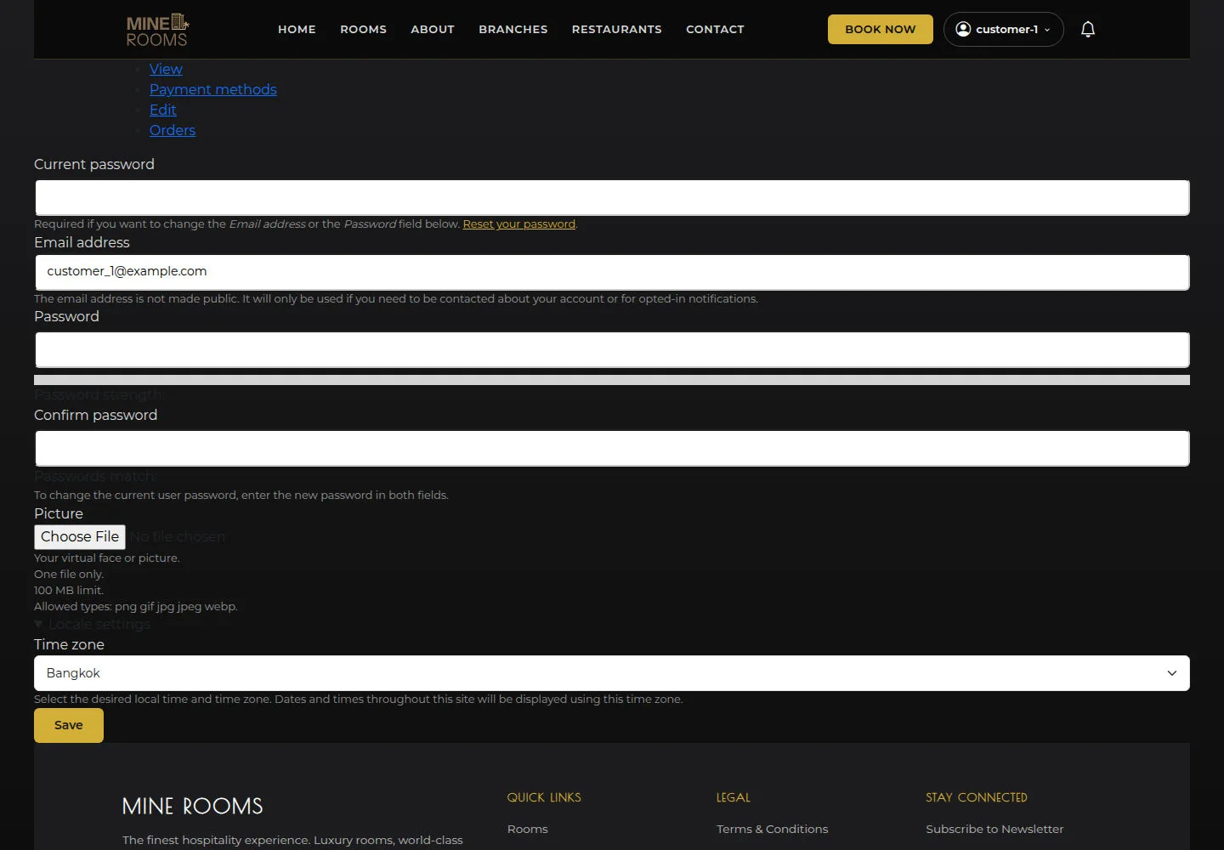Follow the Reset your password link
This screenshot has height=850, width=1224.
tap(519, 224)
